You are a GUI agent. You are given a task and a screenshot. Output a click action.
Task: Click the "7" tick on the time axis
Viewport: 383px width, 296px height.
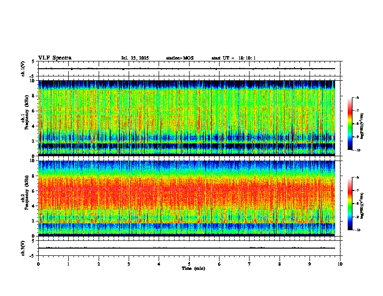(x=250, y=264)
